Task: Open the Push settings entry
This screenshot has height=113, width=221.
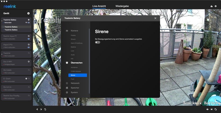Action: [73, 79]
